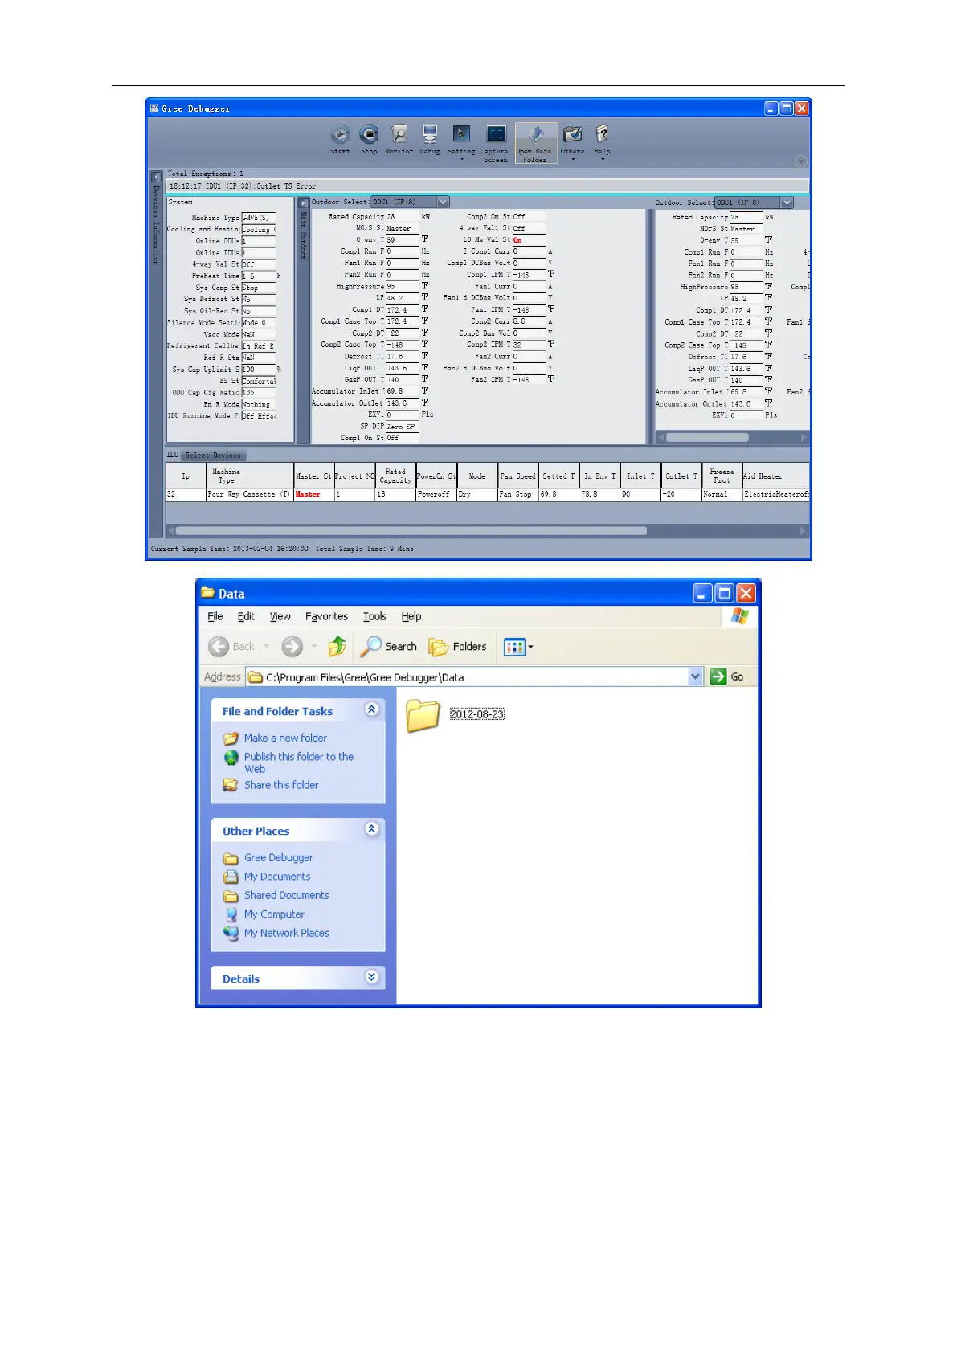Click the Start icon in Gree Debugger toolbar
957x1353 pixels.
click(x=340, y=134)
